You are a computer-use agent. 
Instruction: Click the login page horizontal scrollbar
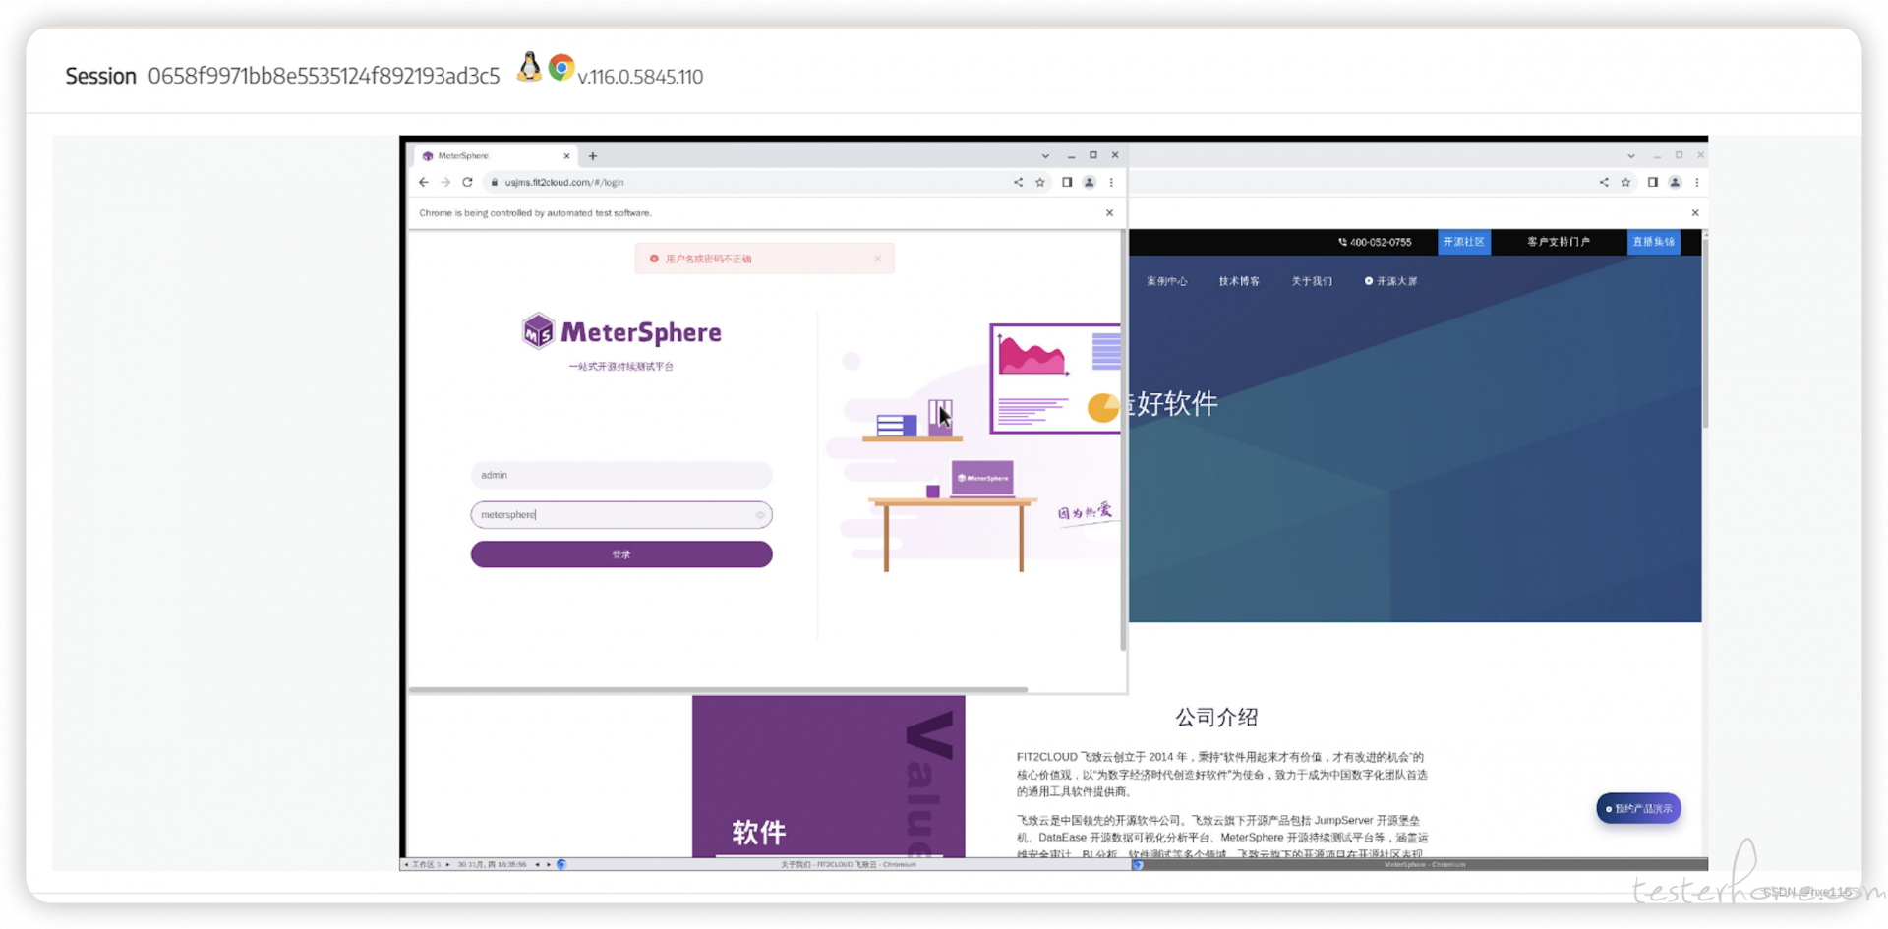[719, 690]
